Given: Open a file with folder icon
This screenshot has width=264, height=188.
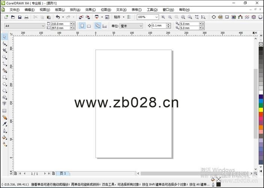Looking at the screenshot, I should coord(13,17).
